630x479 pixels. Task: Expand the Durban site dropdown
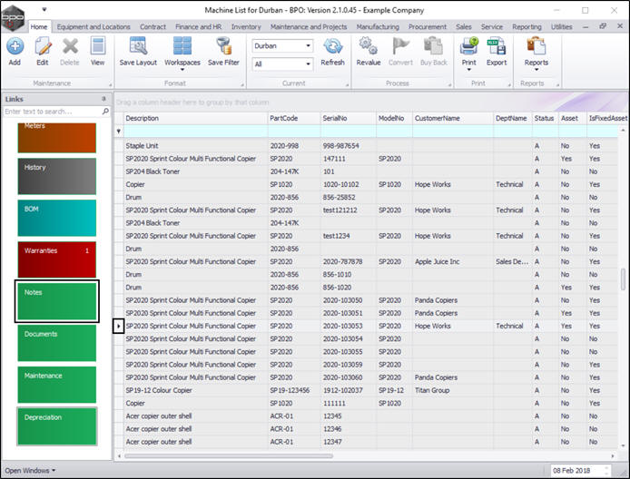pyautogui.click(x=307, y=45)
